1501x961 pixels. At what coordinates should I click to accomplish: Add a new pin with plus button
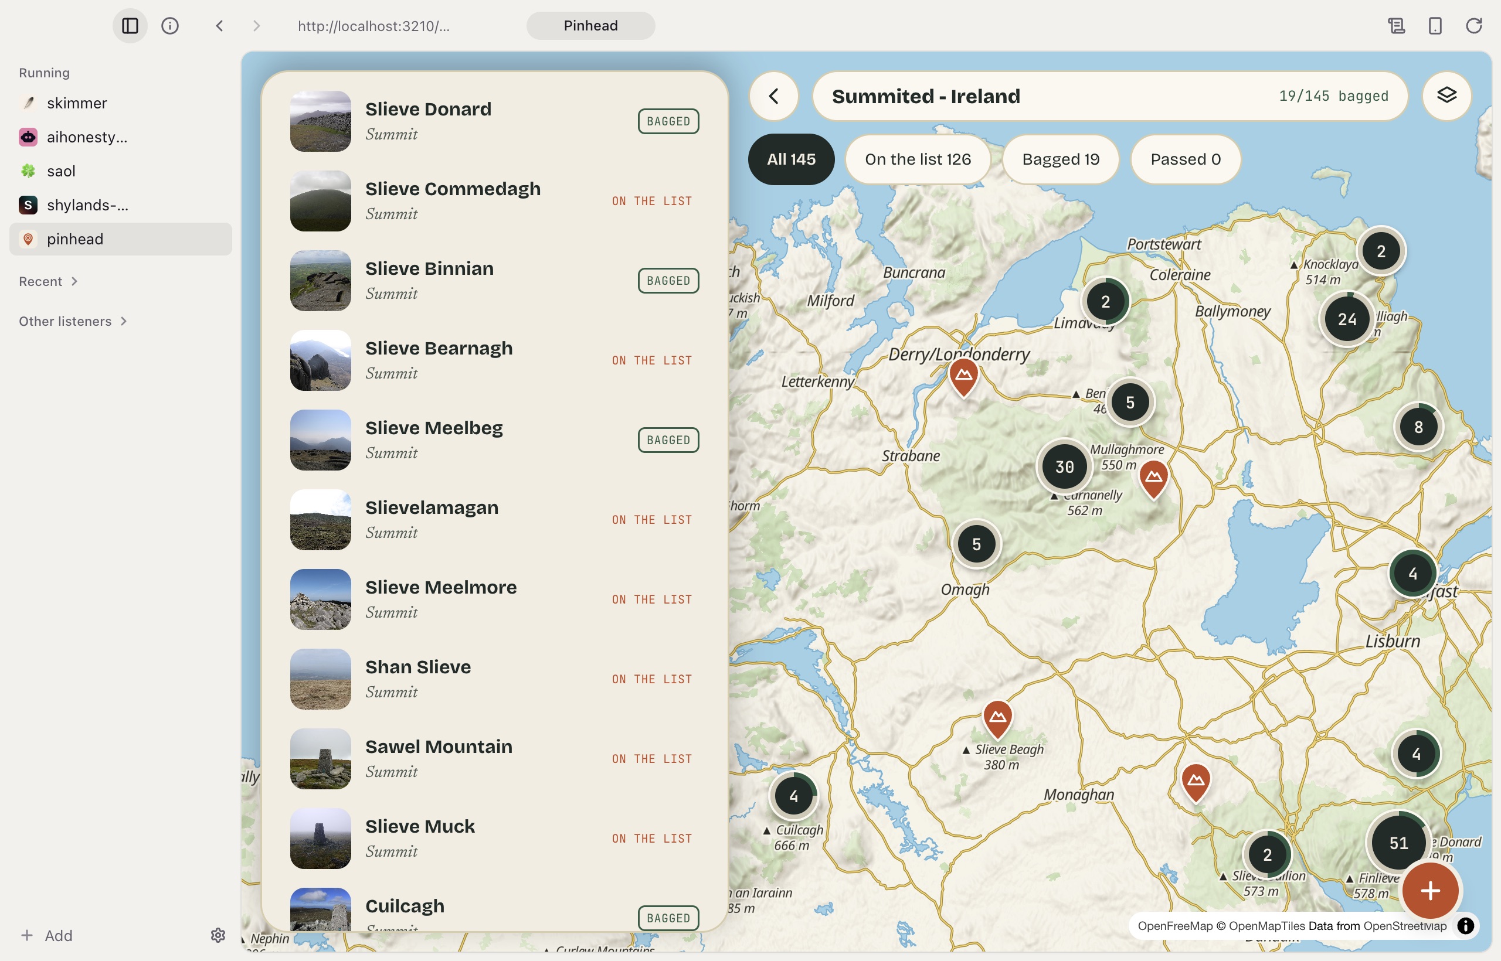(1430, 891)
